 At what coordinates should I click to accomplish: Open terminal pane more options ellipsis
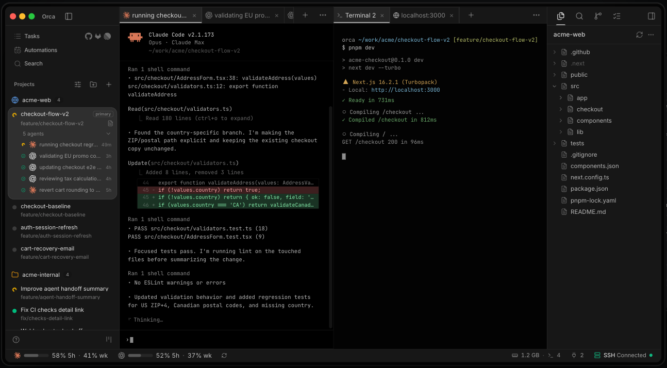tap(536, 15)
